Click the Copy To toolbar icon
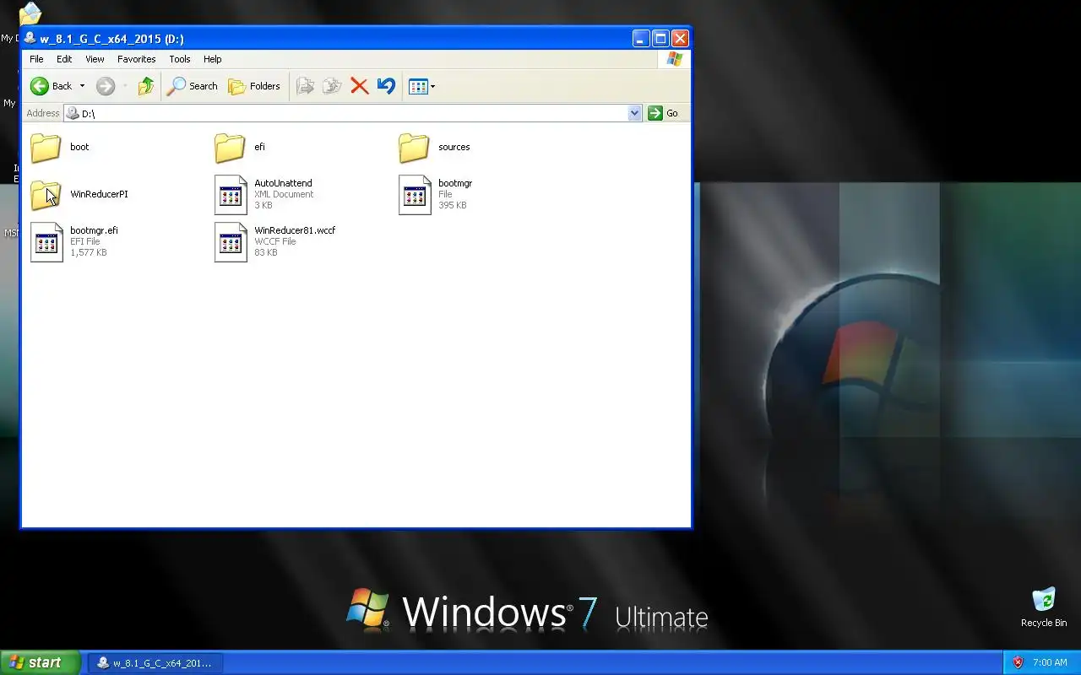1081x675 pixels. coord(332,86)
